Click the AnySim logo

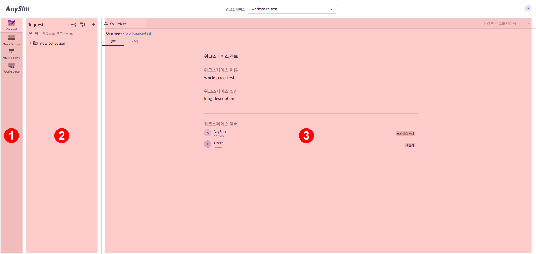(17, 9)
